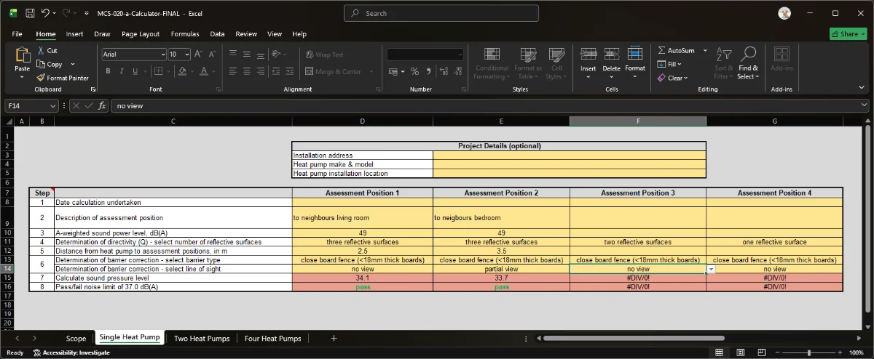874x359 pixels.
Task: Open the Arial font name dropdown
Action: (162, 55)
